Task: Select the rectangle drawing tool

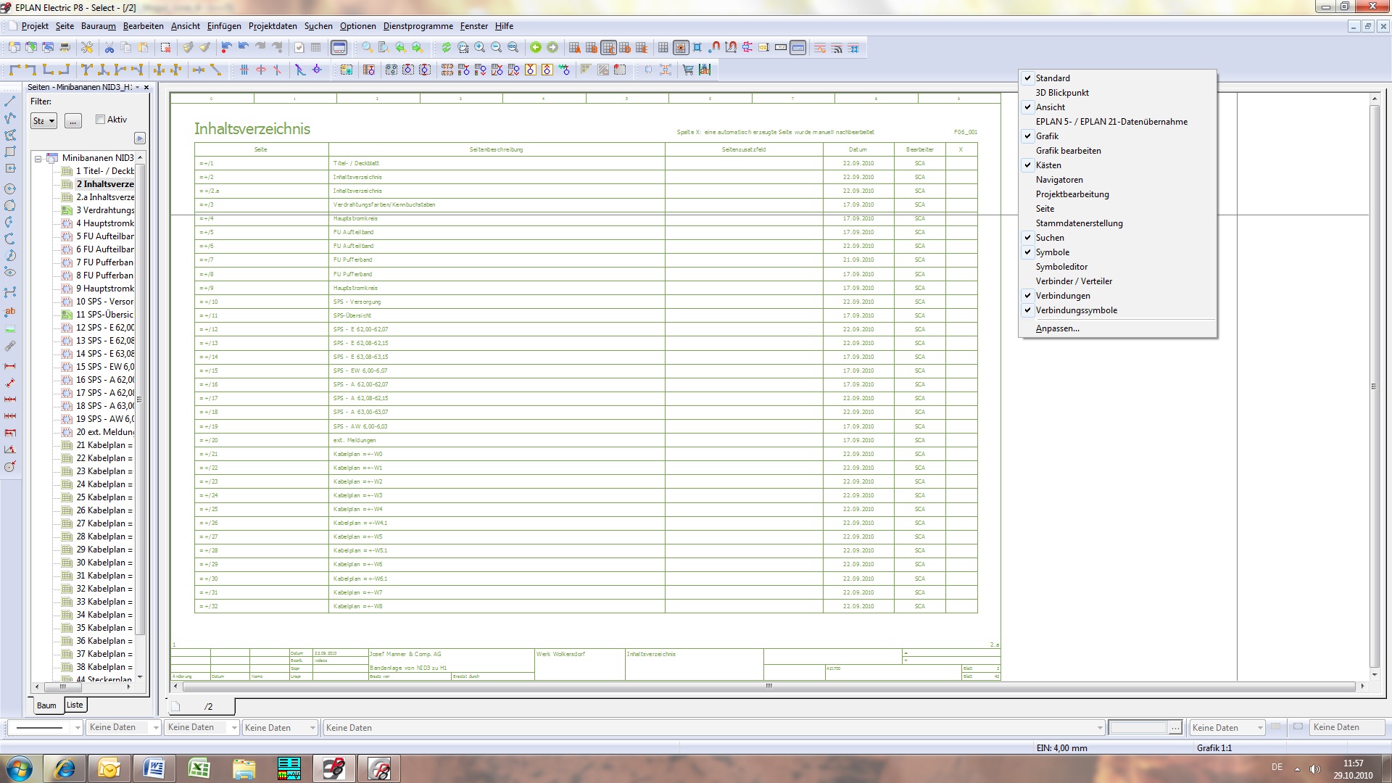Action: 10,152
